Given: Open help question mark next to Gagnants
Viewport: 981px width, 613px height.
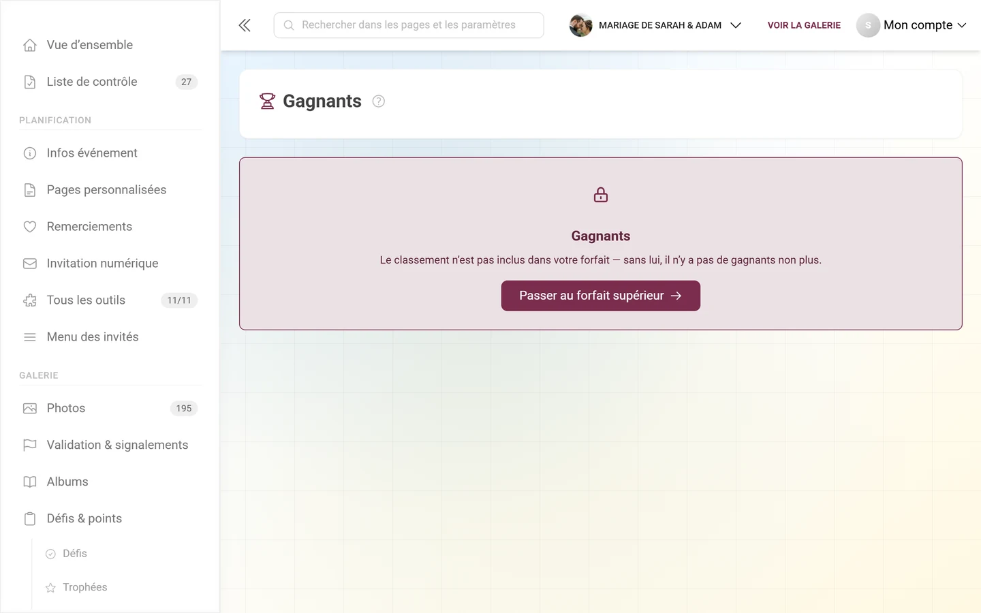Looking at the screenshot, I should click(x=379, y=101).
